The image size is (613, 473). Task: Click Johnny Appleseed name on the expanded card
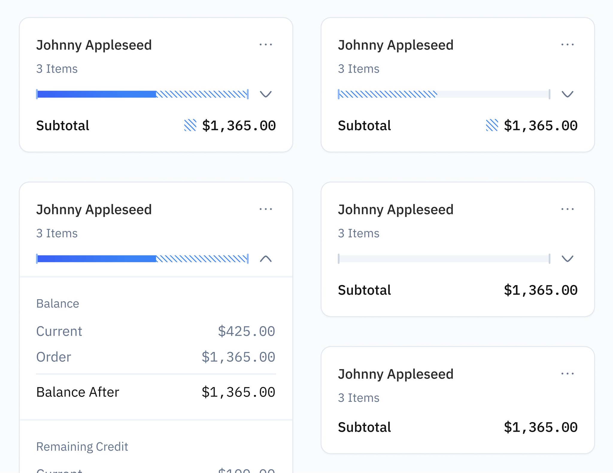(x=94, y=209)
